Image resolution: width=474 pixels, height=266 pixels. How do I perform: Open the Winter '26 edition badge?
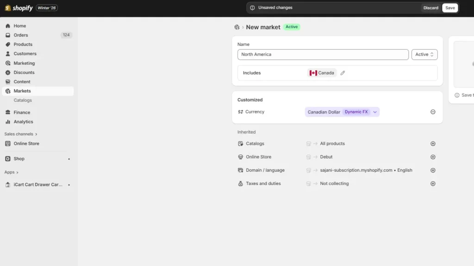[x=47, y=8]
